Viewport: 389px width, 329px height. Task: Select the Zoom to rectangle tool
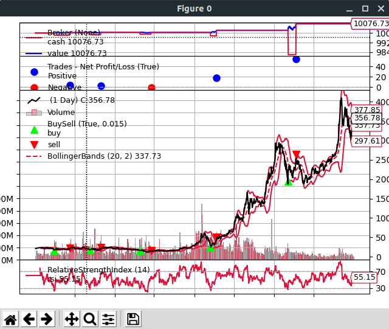coord(90,319)
